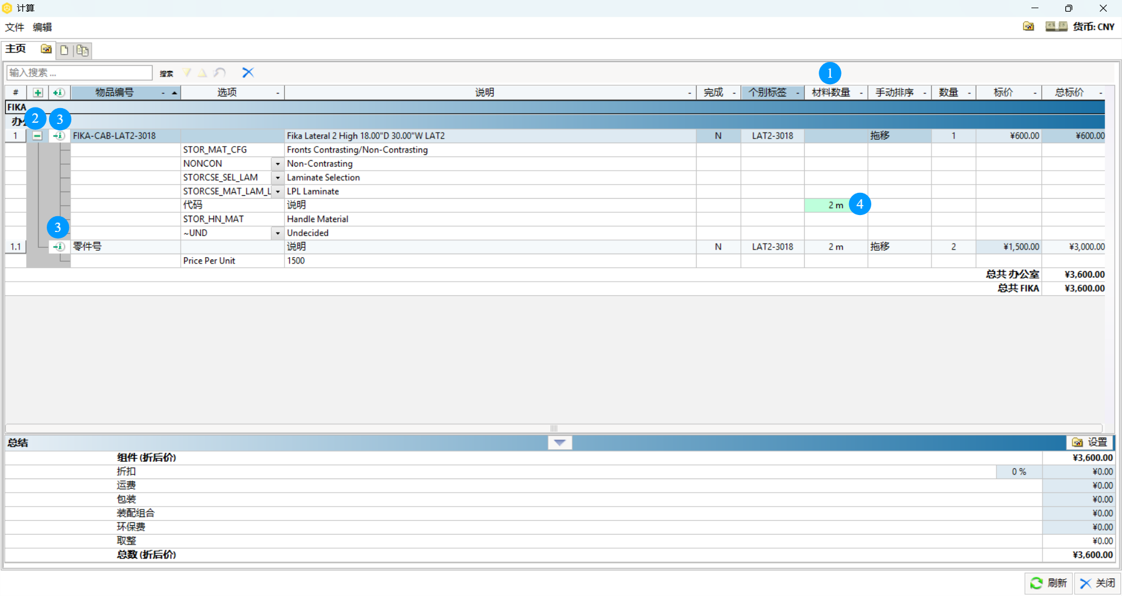Click the 数量 column header
The height and width of the screenshot is (596, 1122).
coord(953,92)
